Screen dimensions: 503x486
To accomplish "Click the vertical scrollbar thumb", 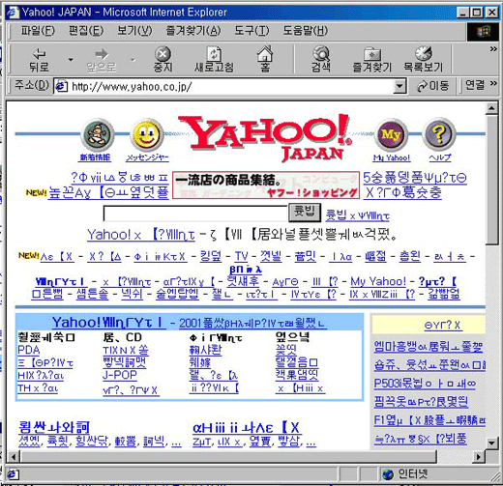I will (x=491, y=180).
